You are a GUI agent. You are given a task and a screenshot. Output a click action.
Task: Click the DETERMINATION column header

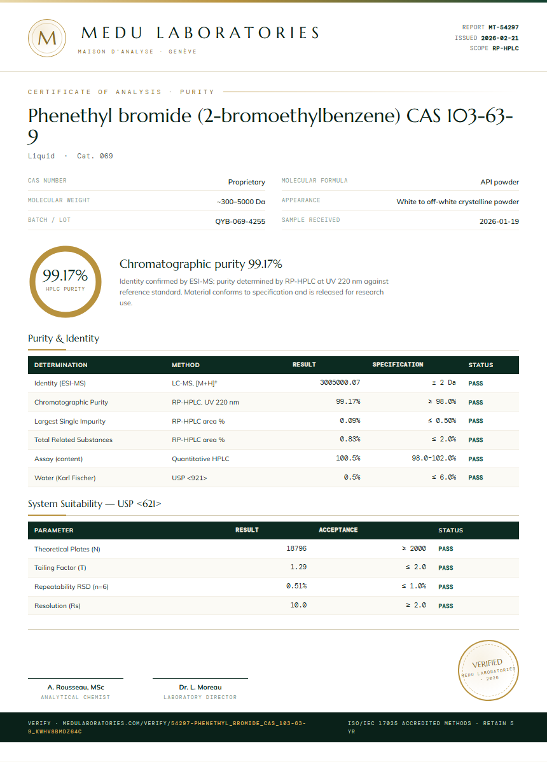pos(60,365)
